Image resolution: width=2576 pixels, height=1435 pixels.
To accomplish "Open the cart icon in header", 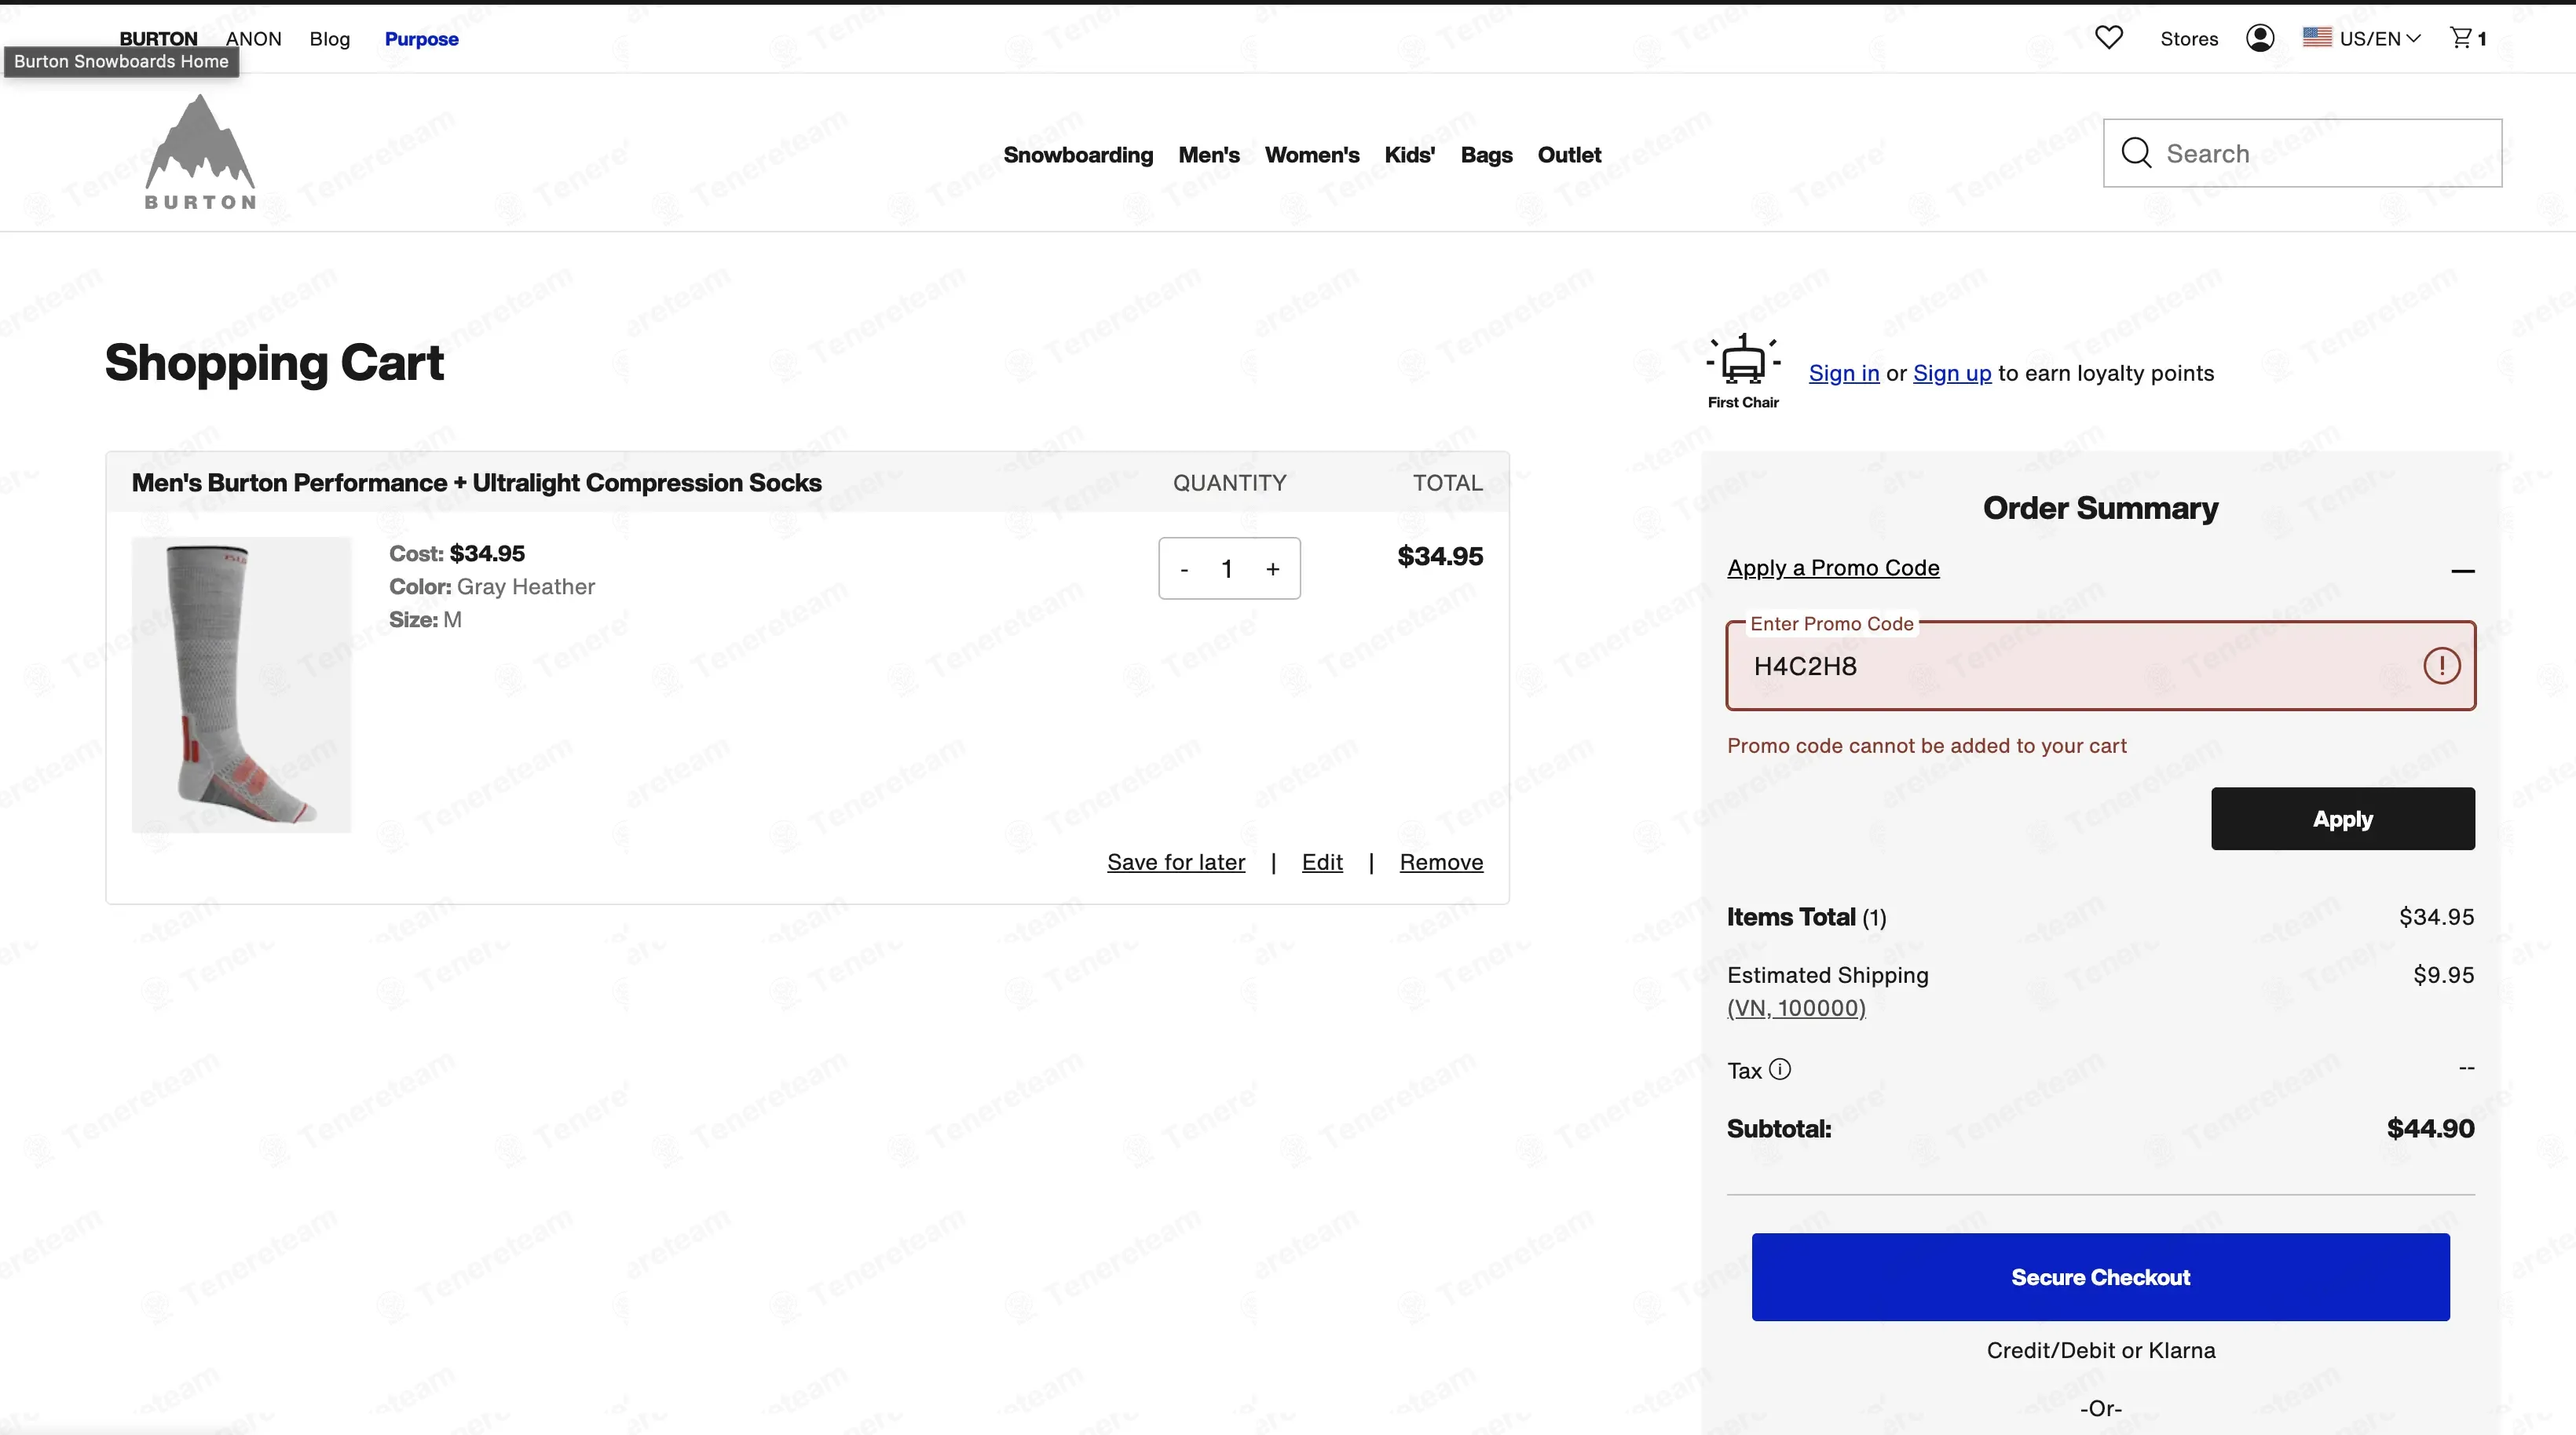I will pos(2468,38).
